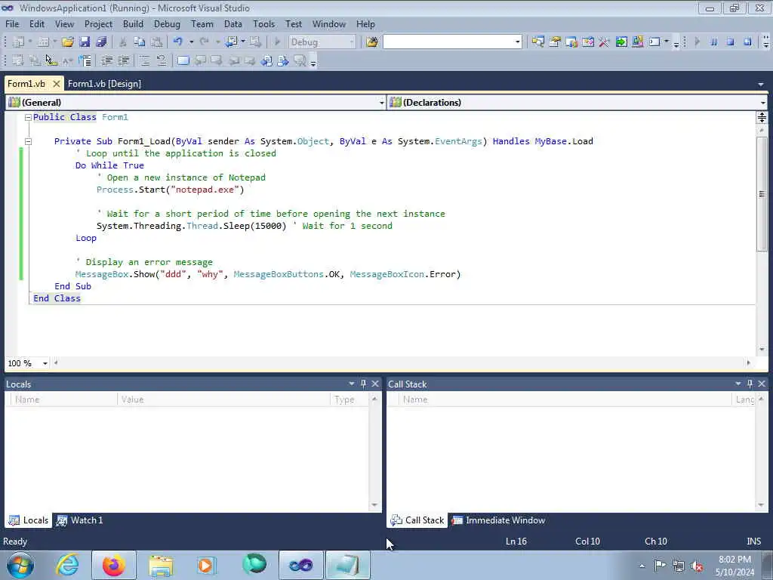This screenshot has height=580, width=773.
Task: Open the Extension Manager icon
Action: coord(638,42)
